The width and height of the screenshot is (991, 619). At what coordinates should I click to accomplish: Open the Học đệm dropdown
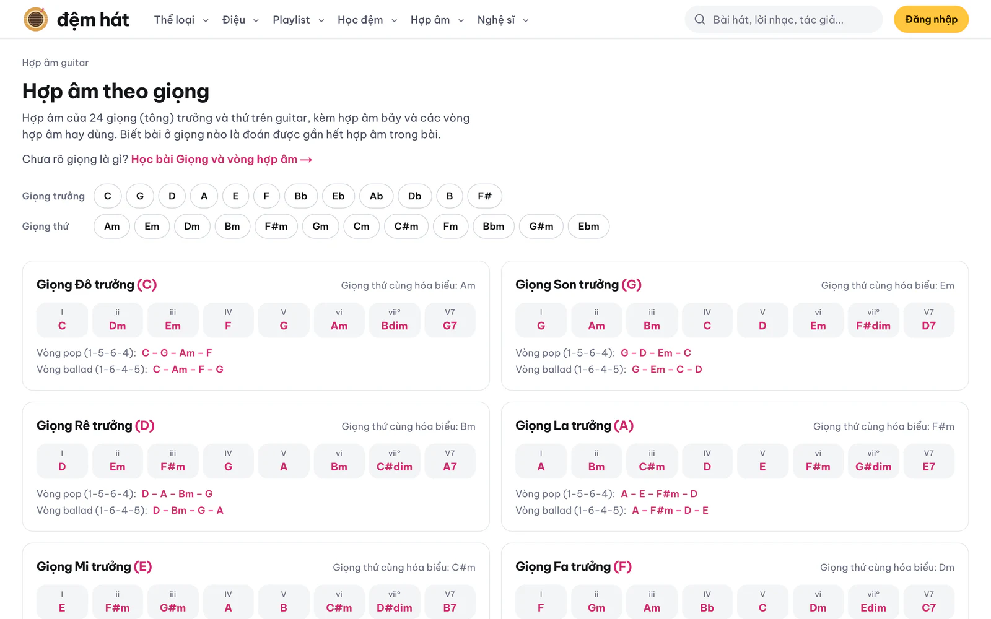[x=367, y=20]
